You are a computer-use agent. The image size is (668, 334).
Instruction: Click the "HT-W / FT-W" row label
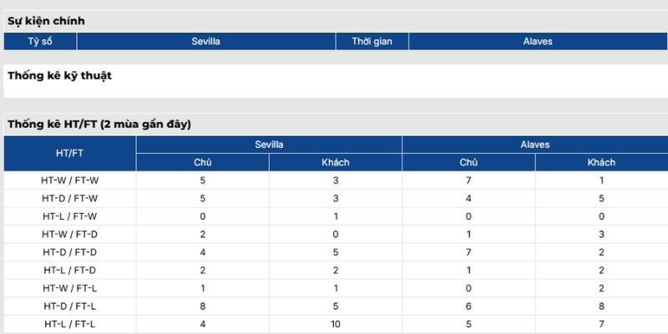click(69, 180)
